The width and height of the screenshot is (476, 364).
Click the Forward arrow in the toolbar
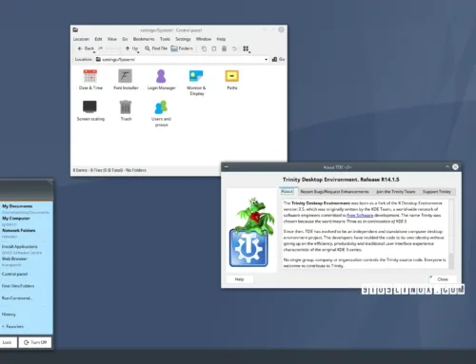[101, 48]
